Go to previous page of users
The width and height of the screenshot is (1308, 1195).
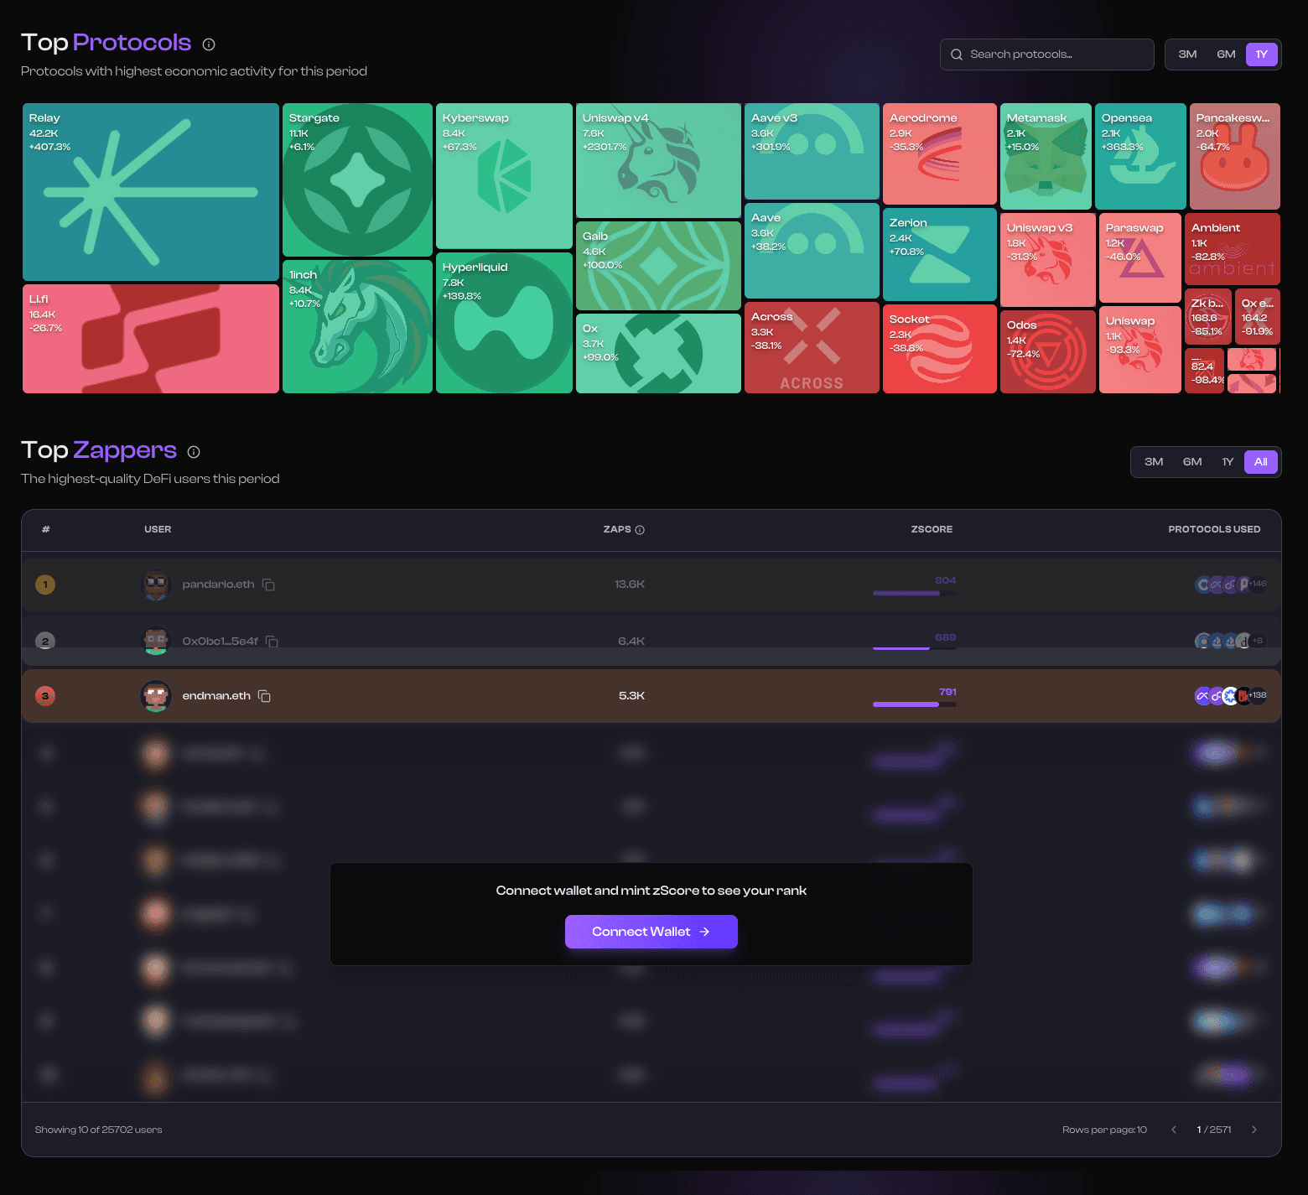1174,1130
